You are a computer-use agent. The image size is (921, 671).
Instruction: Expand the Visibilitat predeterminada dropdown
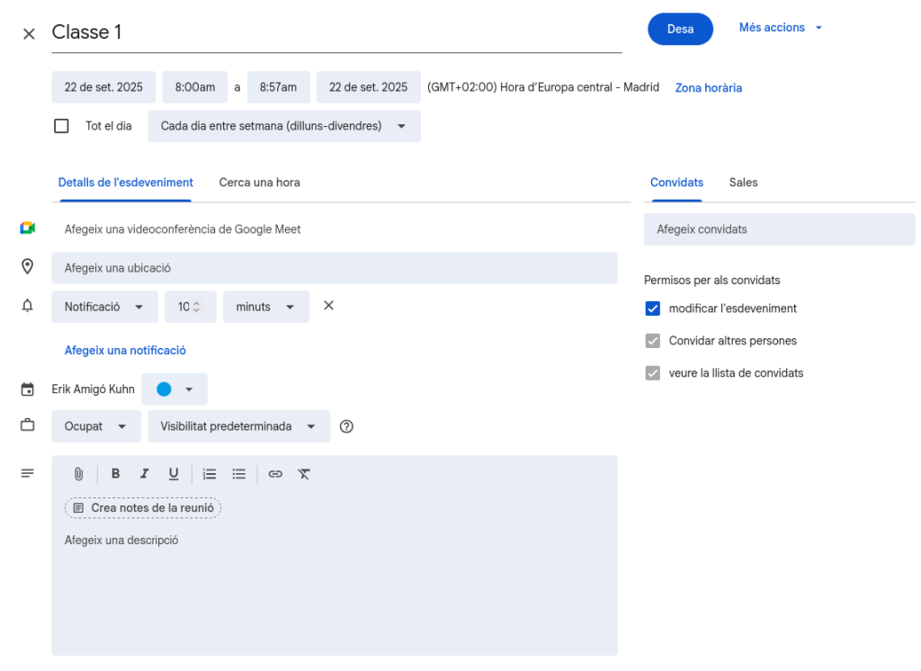click(238, 426)
